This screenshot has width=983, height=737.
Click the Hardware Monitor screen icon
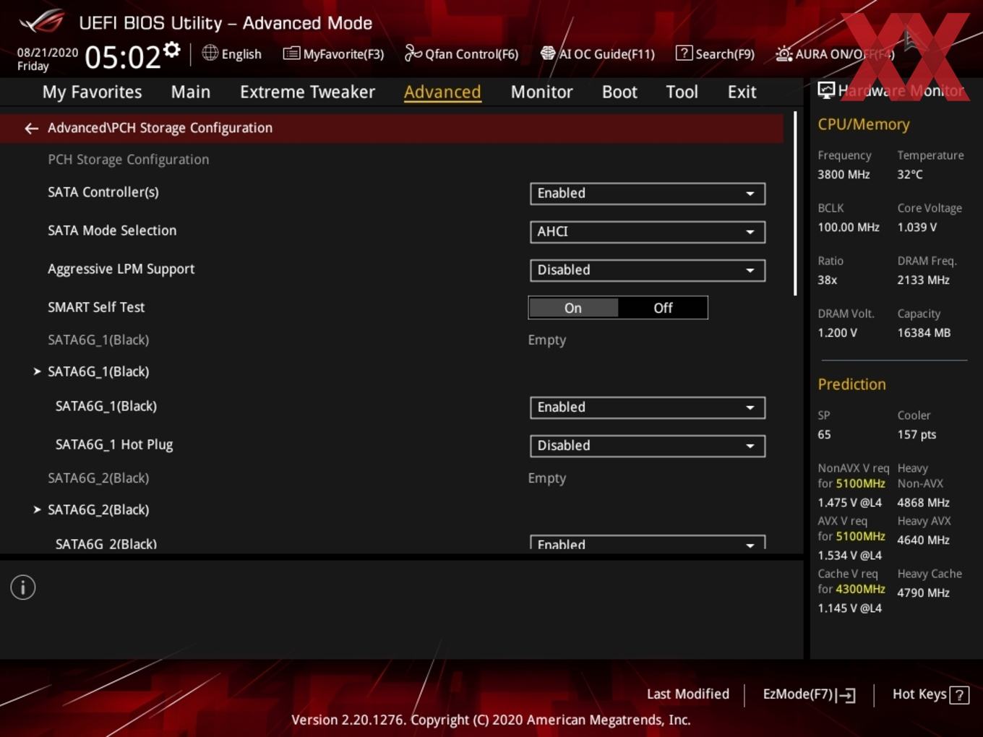click(826, 90)
